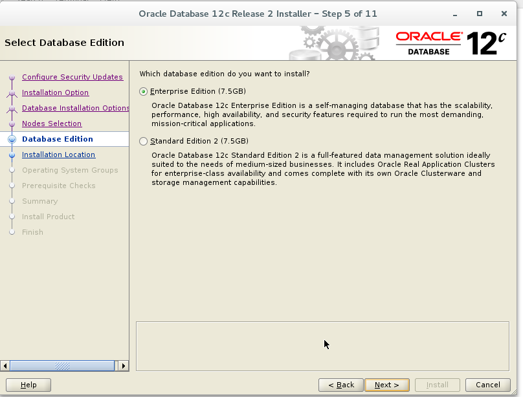Click the Finish step circle icon
The height and width of the screenshot is (397, 523).
[x=12, y=232]
